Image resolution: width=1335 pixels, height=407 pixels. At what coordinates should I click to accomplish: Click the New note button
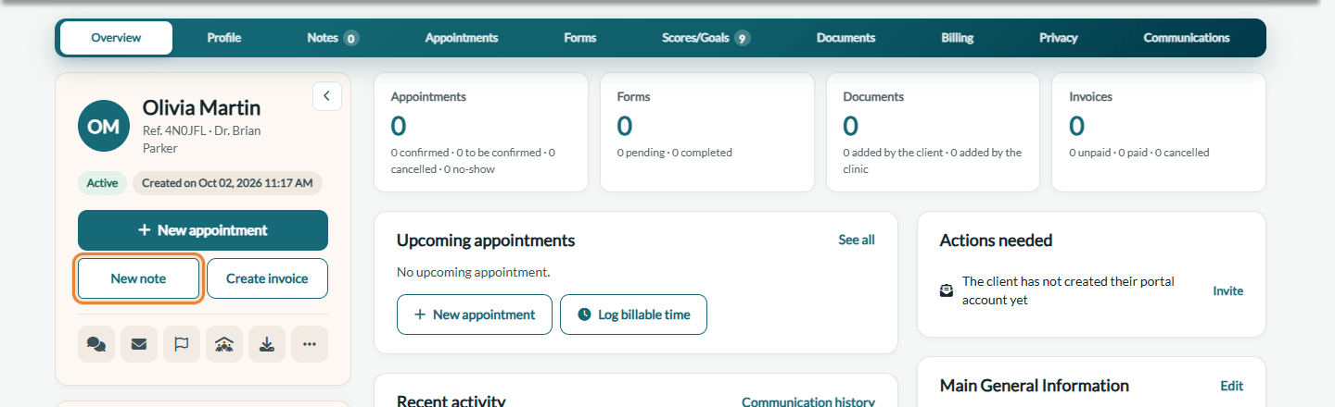pos(138,278)
